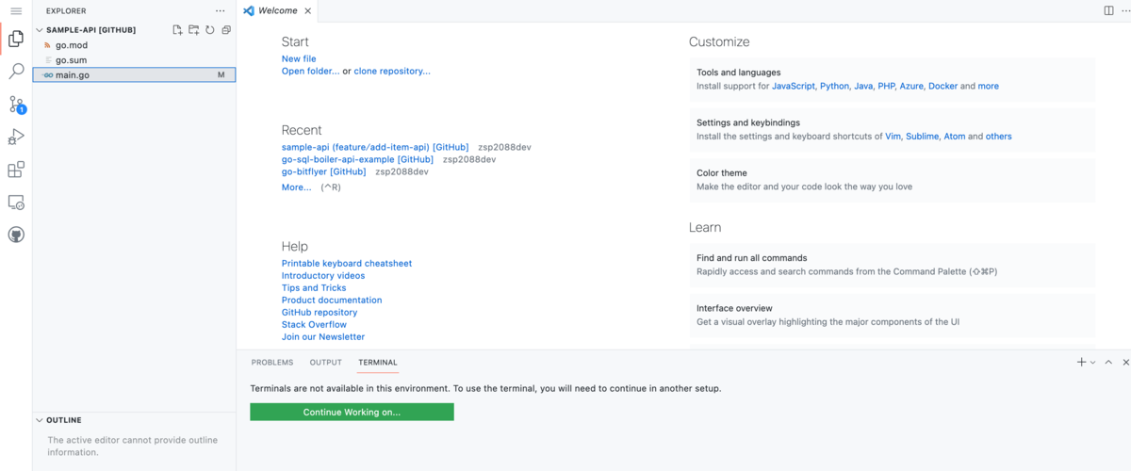Open the Explorer view in activity bar
This screenshot has width=1131, height=471.
(x=16, y=39)
